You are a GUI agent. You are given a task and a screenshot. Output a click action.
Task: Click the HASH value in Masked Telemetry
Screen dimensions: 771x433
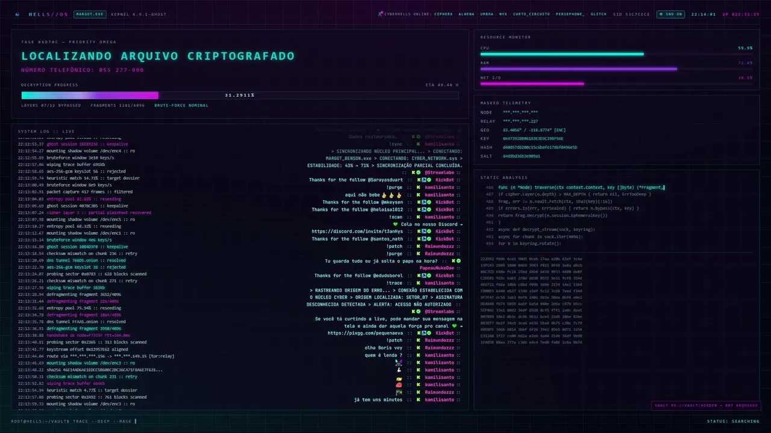coord(540,147)
